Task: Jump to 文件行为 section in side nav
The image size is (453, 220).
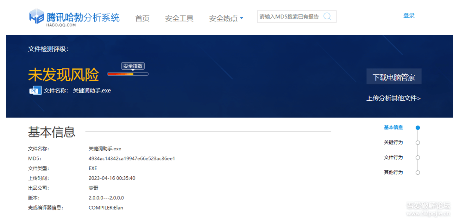Action: point(393,157)
